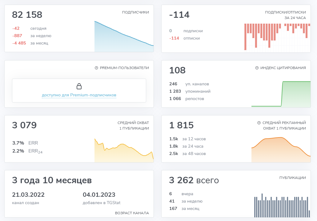
Task: Click the orange advertising reach chart
Action: point(281,149)
